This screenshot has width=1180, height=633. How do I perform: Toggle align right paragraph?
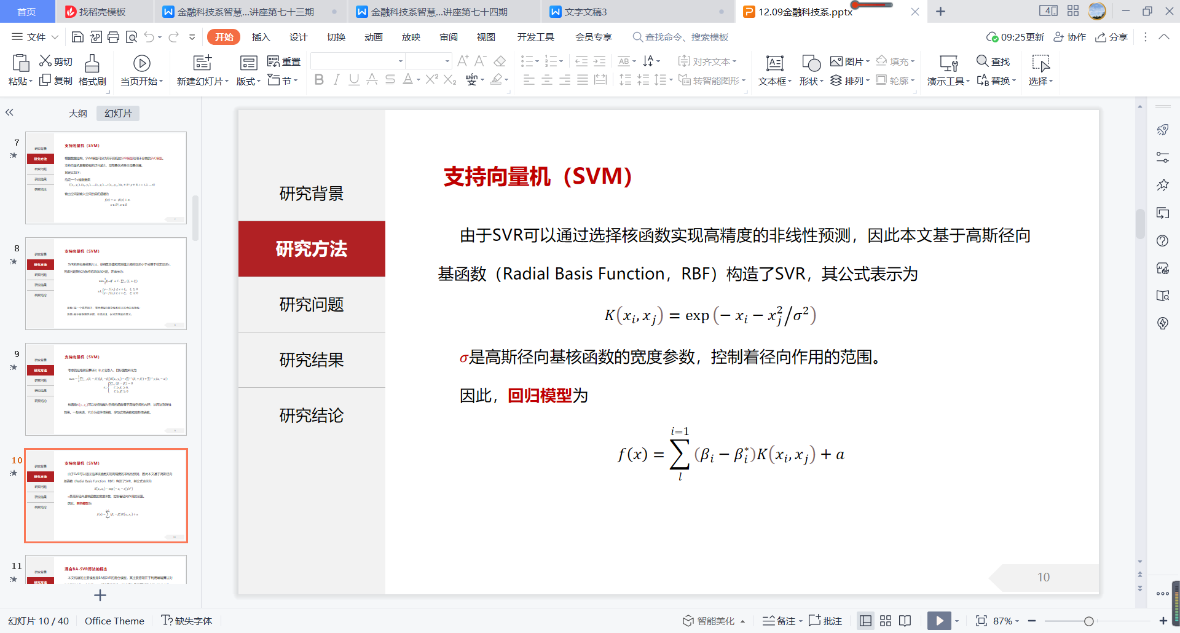(565, 80)
